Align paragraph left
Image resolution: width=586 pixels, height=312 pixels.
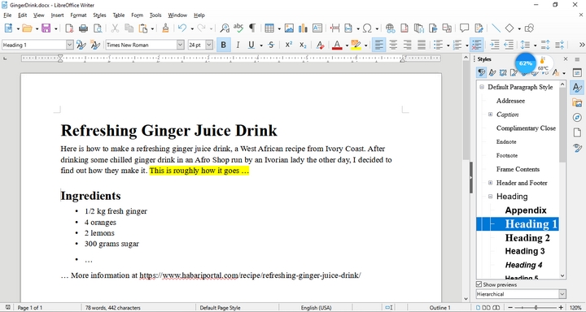[x=379, y=45]
